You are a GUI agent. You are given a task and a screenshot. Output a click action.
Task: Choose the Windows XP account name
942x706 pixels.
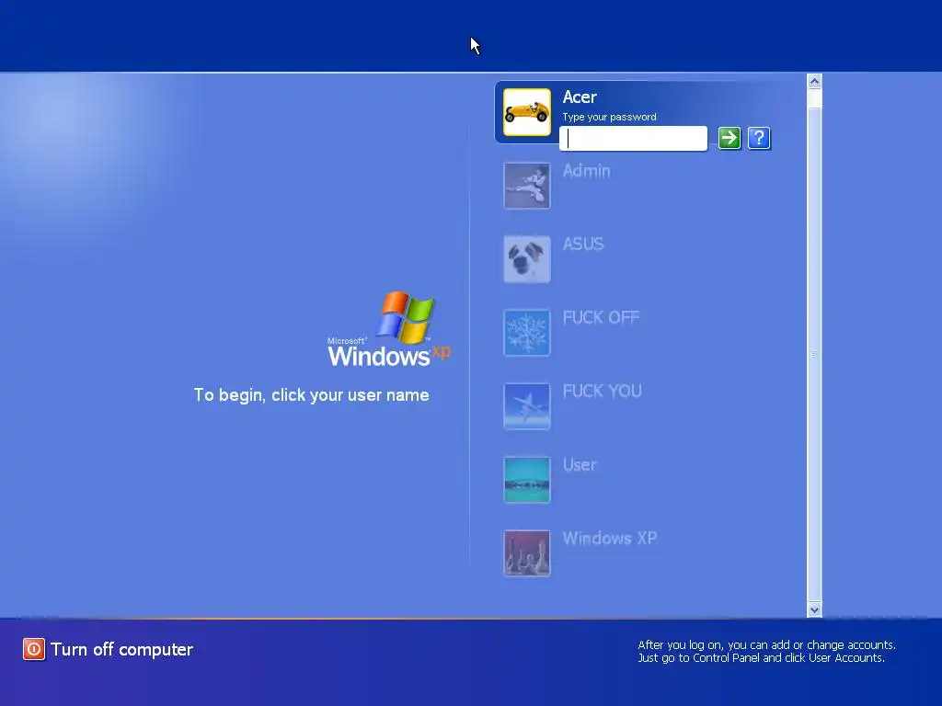[610, 538]
